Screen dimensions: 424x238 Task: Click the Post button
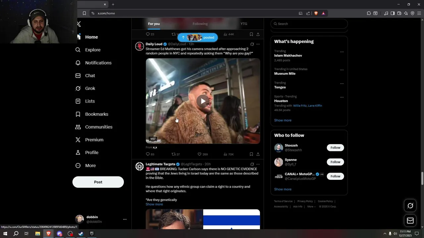(x=98, y=182)
